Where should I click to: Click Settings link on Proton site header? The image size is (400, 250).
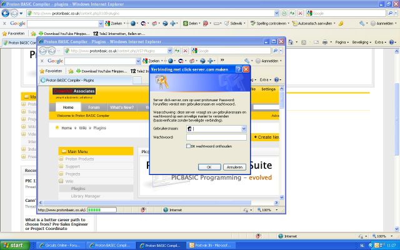(268, 89)
